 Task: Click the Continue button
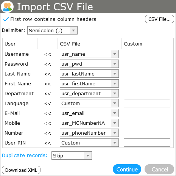pyautogui.click(x=127, y=169)
